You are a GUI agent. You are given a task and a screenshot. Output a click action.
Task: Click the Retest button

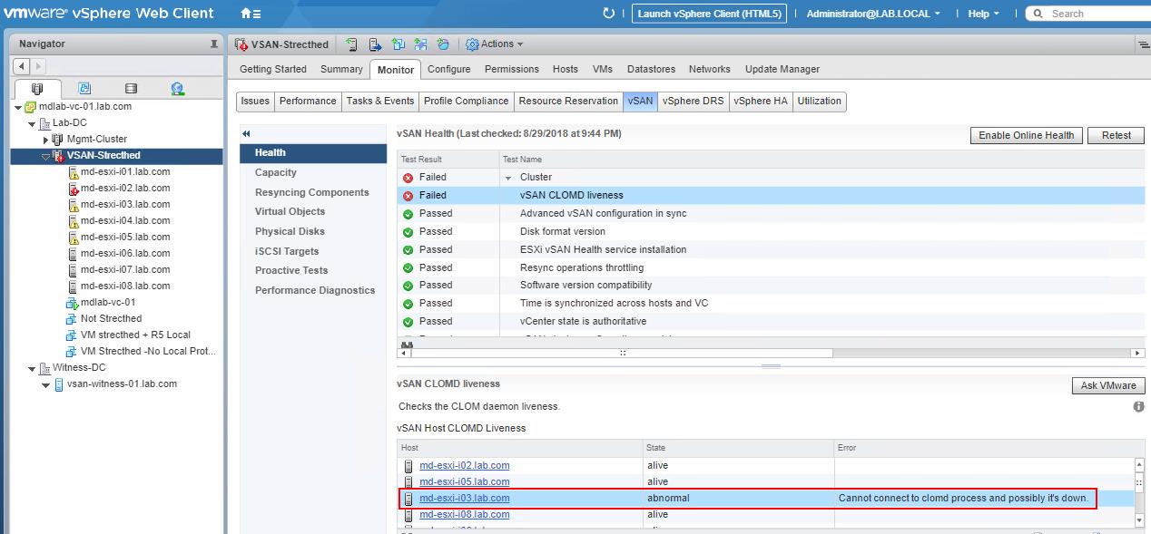(1117, 135)
